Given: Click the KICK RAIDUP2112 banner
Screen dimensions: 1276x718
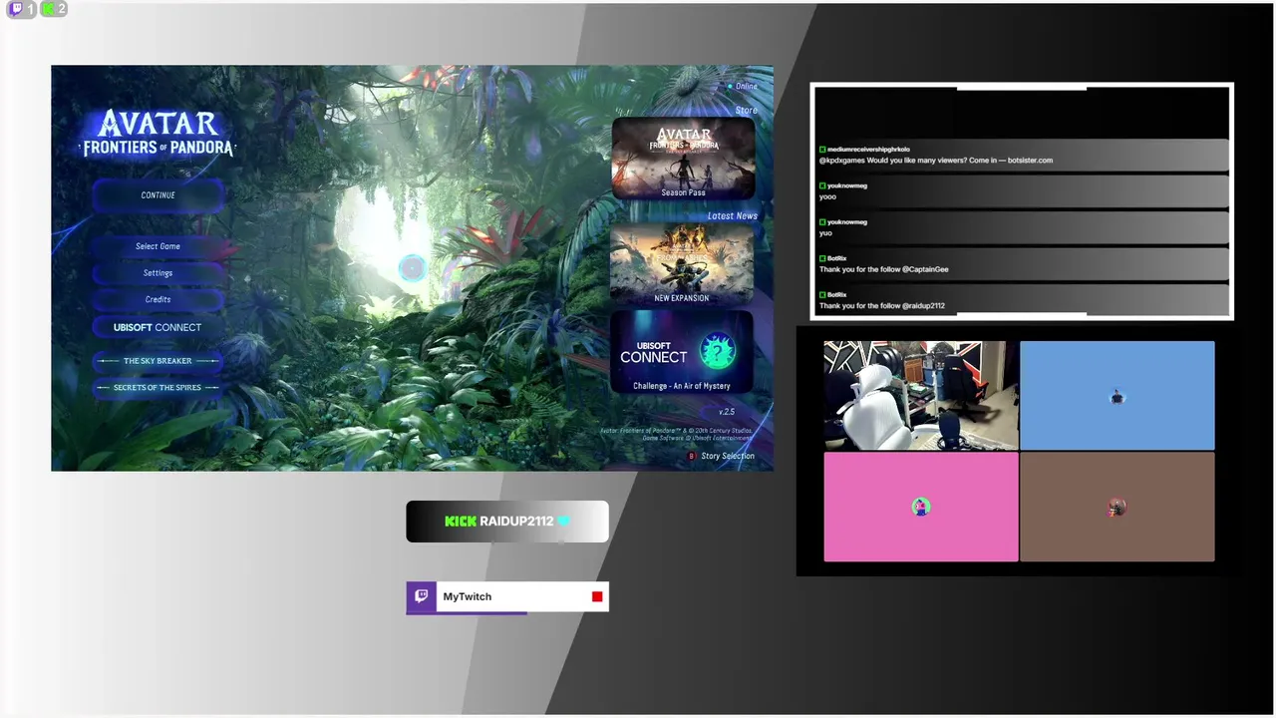Looking at the screenshot, I should pyautogui.click(x=507, y=522).
